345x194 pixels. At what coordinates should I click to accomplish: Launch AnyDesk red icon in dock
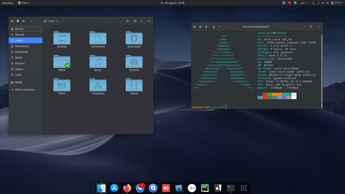click(x=166, y=188)
